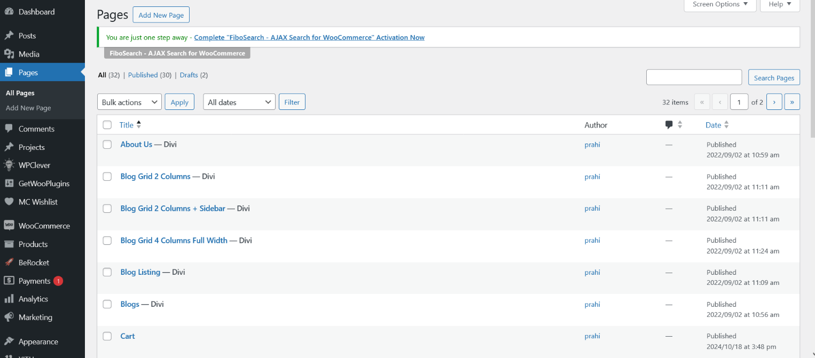
Task: Click the '32 items' count text
Action: (x=676, y=102)
